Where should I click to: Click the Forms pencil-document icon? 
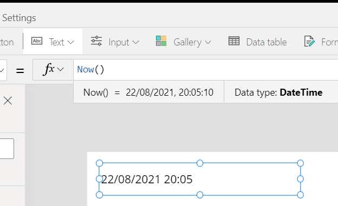pyautogui.click(x=309, y=41)
